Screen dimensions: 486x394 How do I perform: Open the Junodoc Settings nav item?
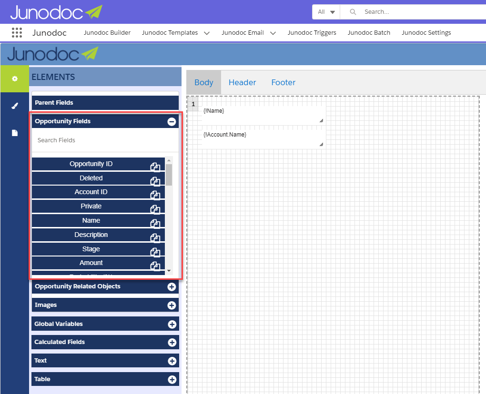(x=426, y=32)
